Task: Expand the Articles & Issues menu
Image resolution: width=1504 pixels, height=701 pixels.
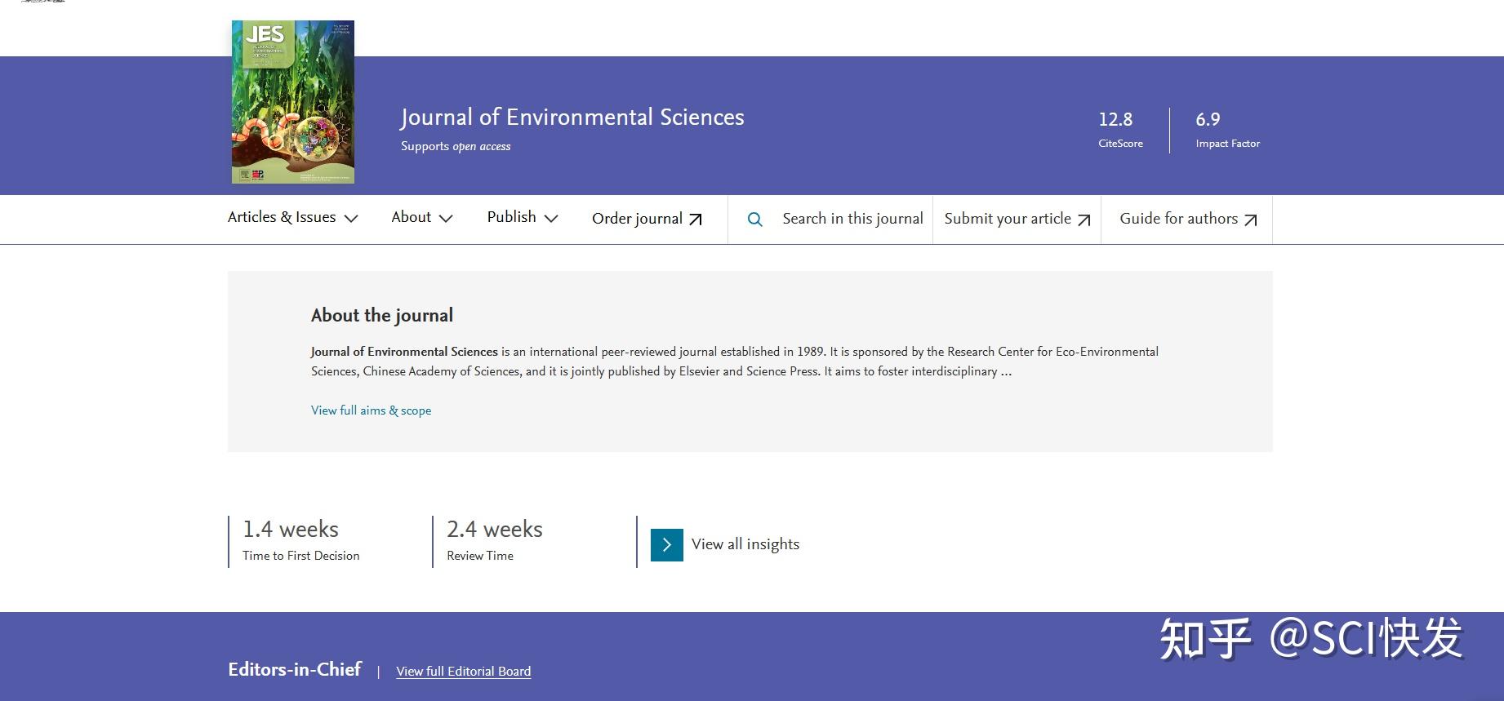Action: point(292,218)
